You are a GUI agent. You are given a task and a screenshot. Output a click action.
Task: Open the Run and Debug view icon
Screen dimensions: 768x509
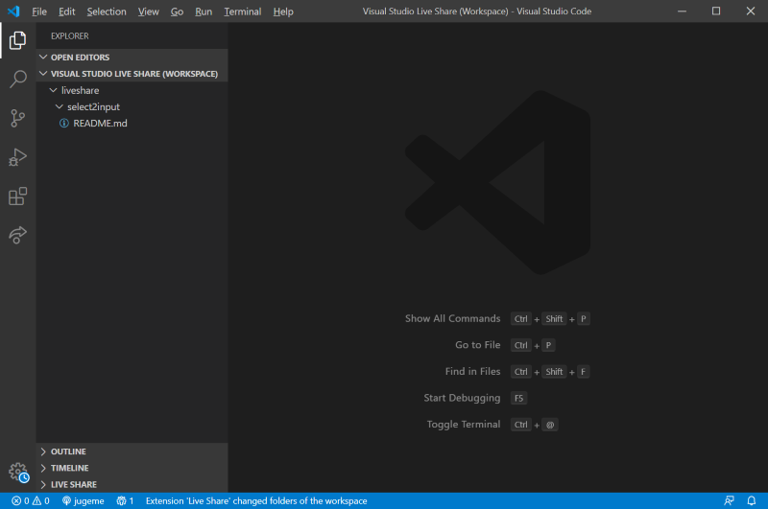tap(17, 157)
